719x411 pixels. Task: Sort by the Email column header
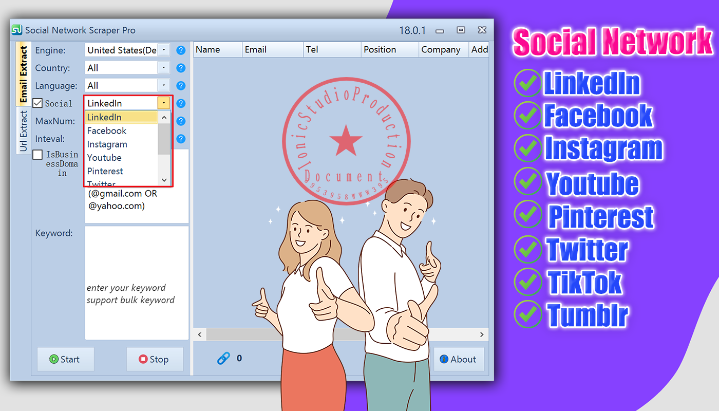(273, 50)
